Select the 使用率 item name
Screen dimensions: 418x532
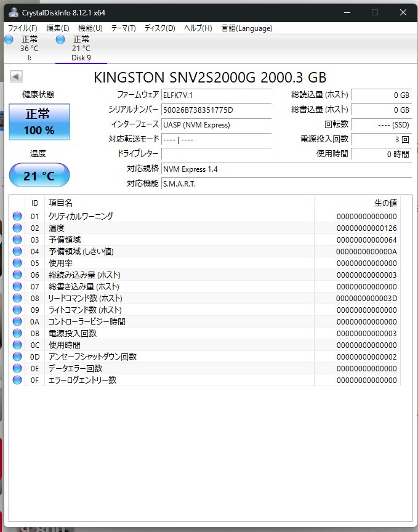60,263
